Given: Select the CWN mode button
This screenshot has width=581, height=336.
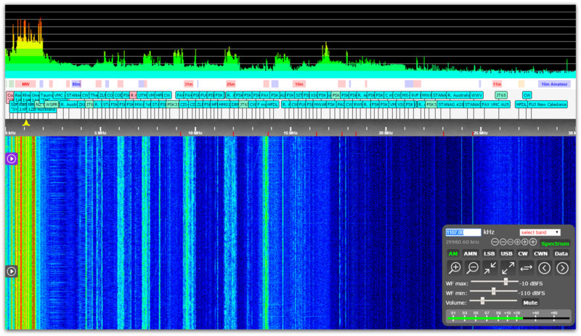Looking at the screenshot, I should coord(540,253).
